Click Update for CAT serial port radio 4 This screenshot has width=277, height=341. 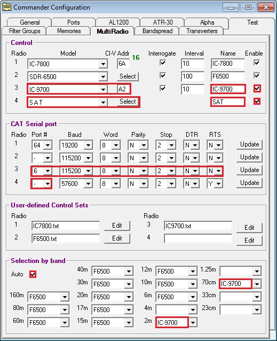249,183
